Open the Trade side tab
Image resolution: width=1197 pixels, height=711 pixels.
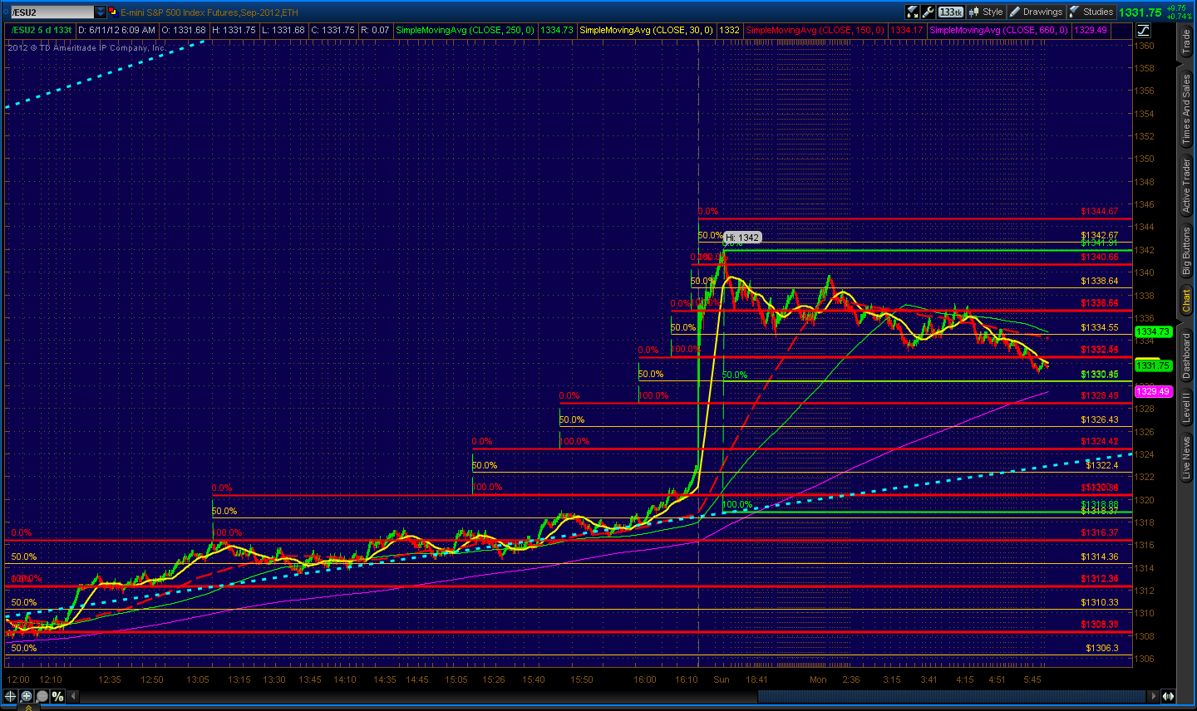coord(1187,42)
